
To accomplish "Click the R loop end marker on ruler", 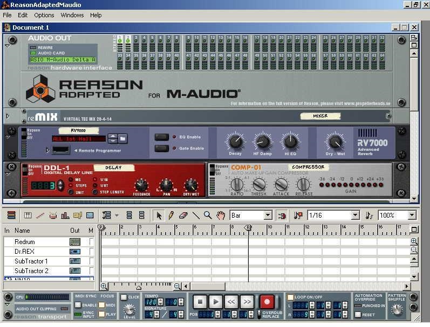I will (x=248, y=227).
